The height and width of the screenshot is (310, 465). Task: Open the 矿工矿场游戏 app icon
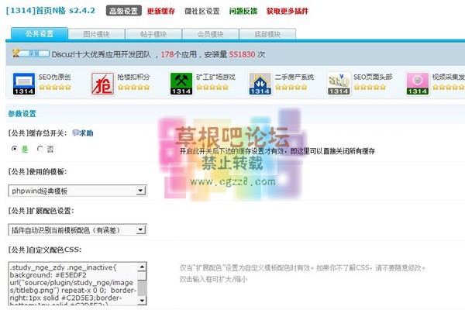point(181,84)
